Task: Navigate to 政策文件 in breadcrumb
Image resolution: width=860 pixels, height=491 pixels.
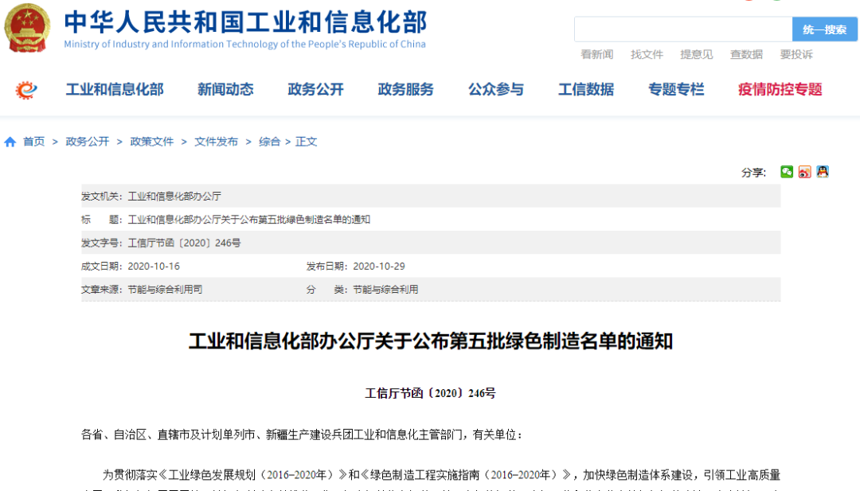Action: pyautogui.click(x=152, y=142)
